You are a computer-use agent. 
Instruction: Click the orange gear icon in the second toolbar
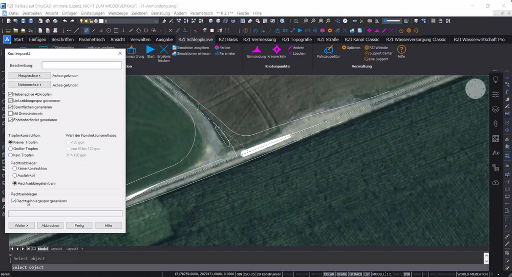click(x=330, y=30)
